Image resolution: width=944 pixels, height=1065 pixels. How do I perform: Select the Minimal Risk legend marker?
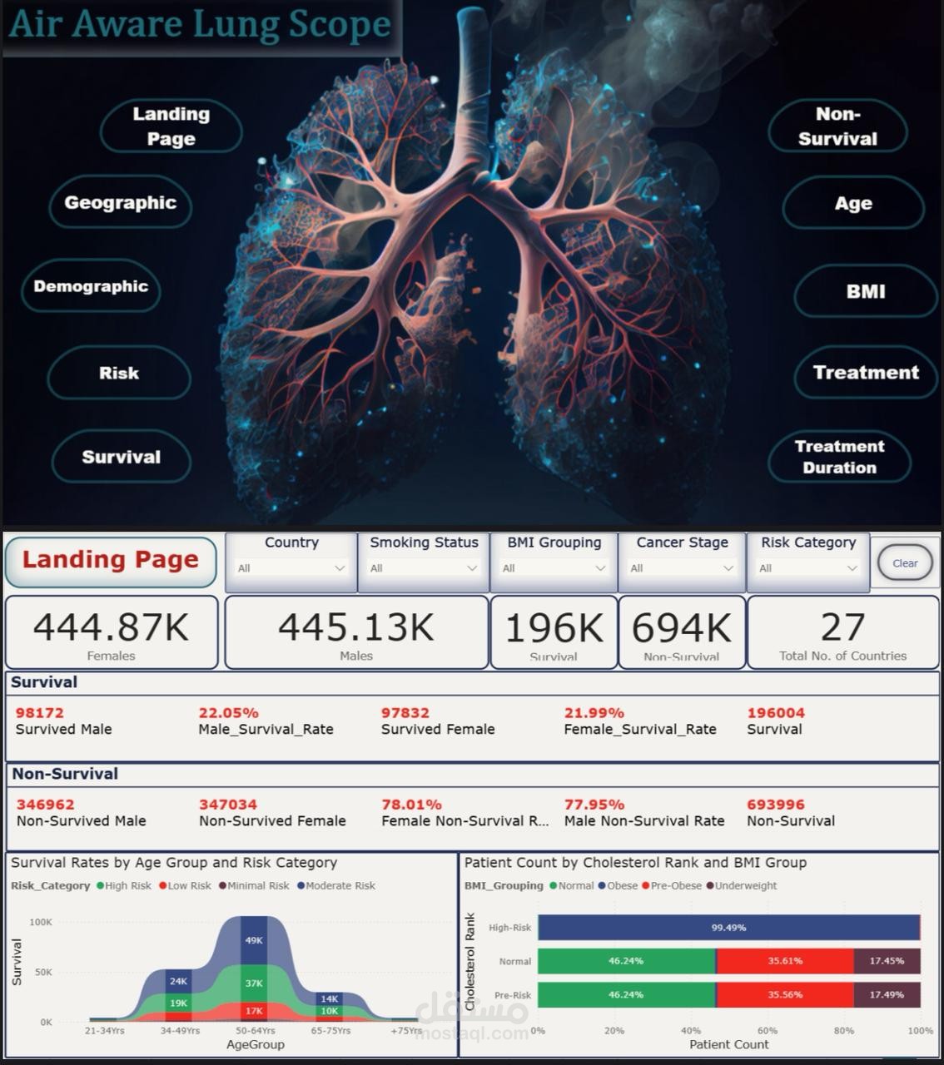pos(223,886)
